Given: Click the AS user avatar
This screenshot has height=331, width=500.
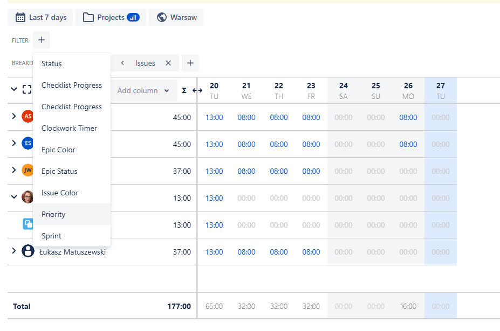Looking at the screenshot, I should point(28,117).
